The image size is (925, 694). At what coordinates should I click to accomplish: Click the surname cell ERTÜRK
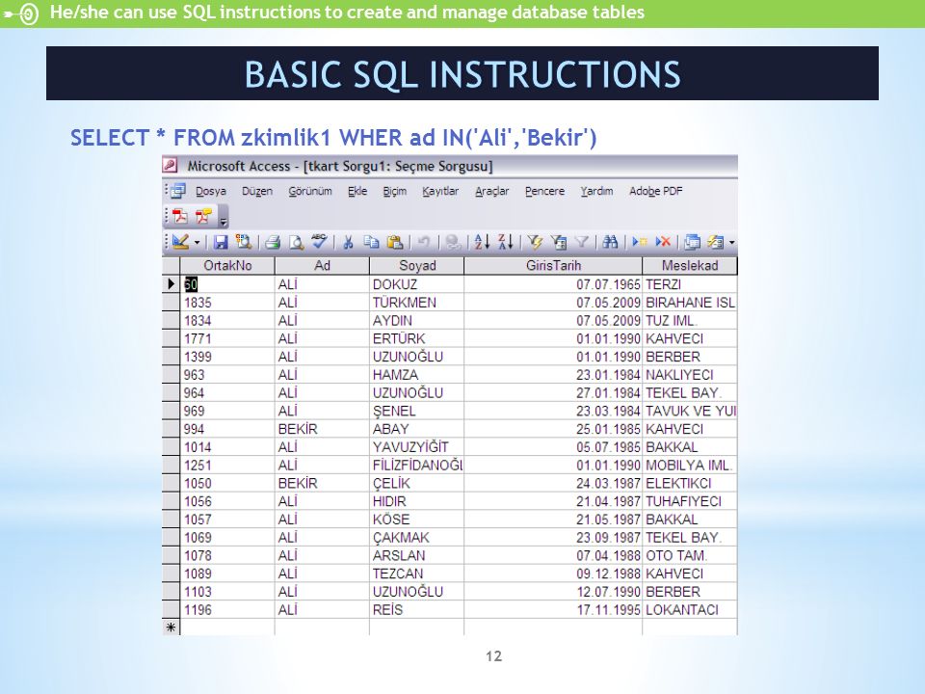tap(417, 338)
